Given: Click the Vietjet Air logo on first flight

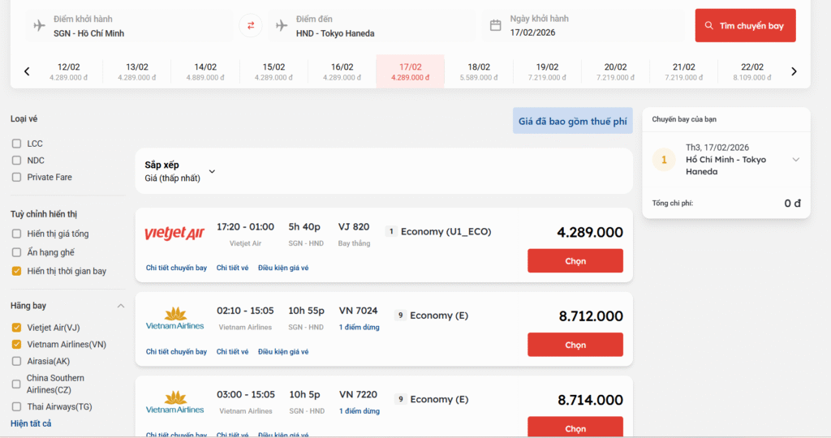Looking at the screenshot, I should click(174, 234).
